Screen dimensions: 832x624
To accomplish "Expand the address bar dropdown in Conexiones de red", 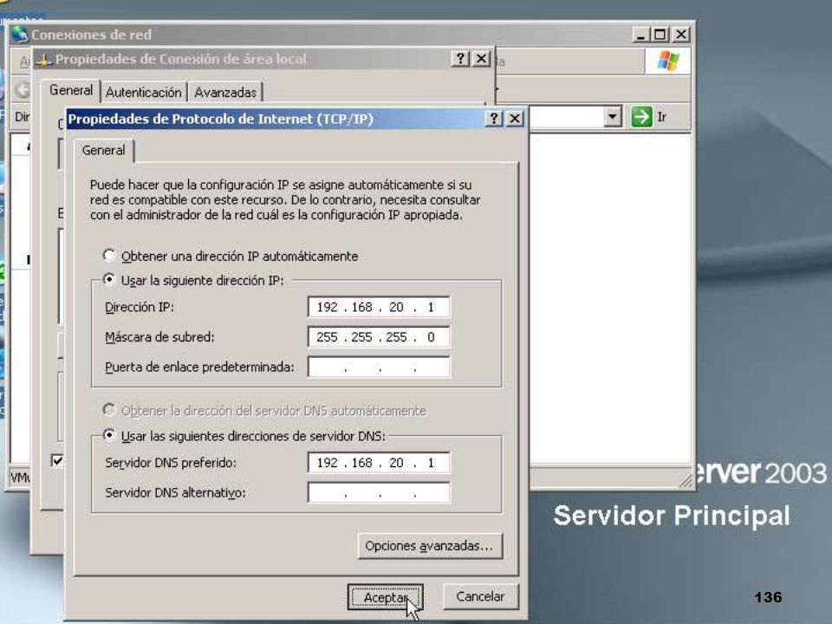I will pos(613,116).
